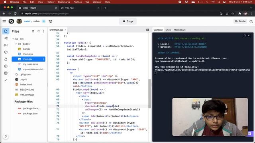The image size is (255, 143).
Task: Open main.css in file tree
Action: click(28, 54)
